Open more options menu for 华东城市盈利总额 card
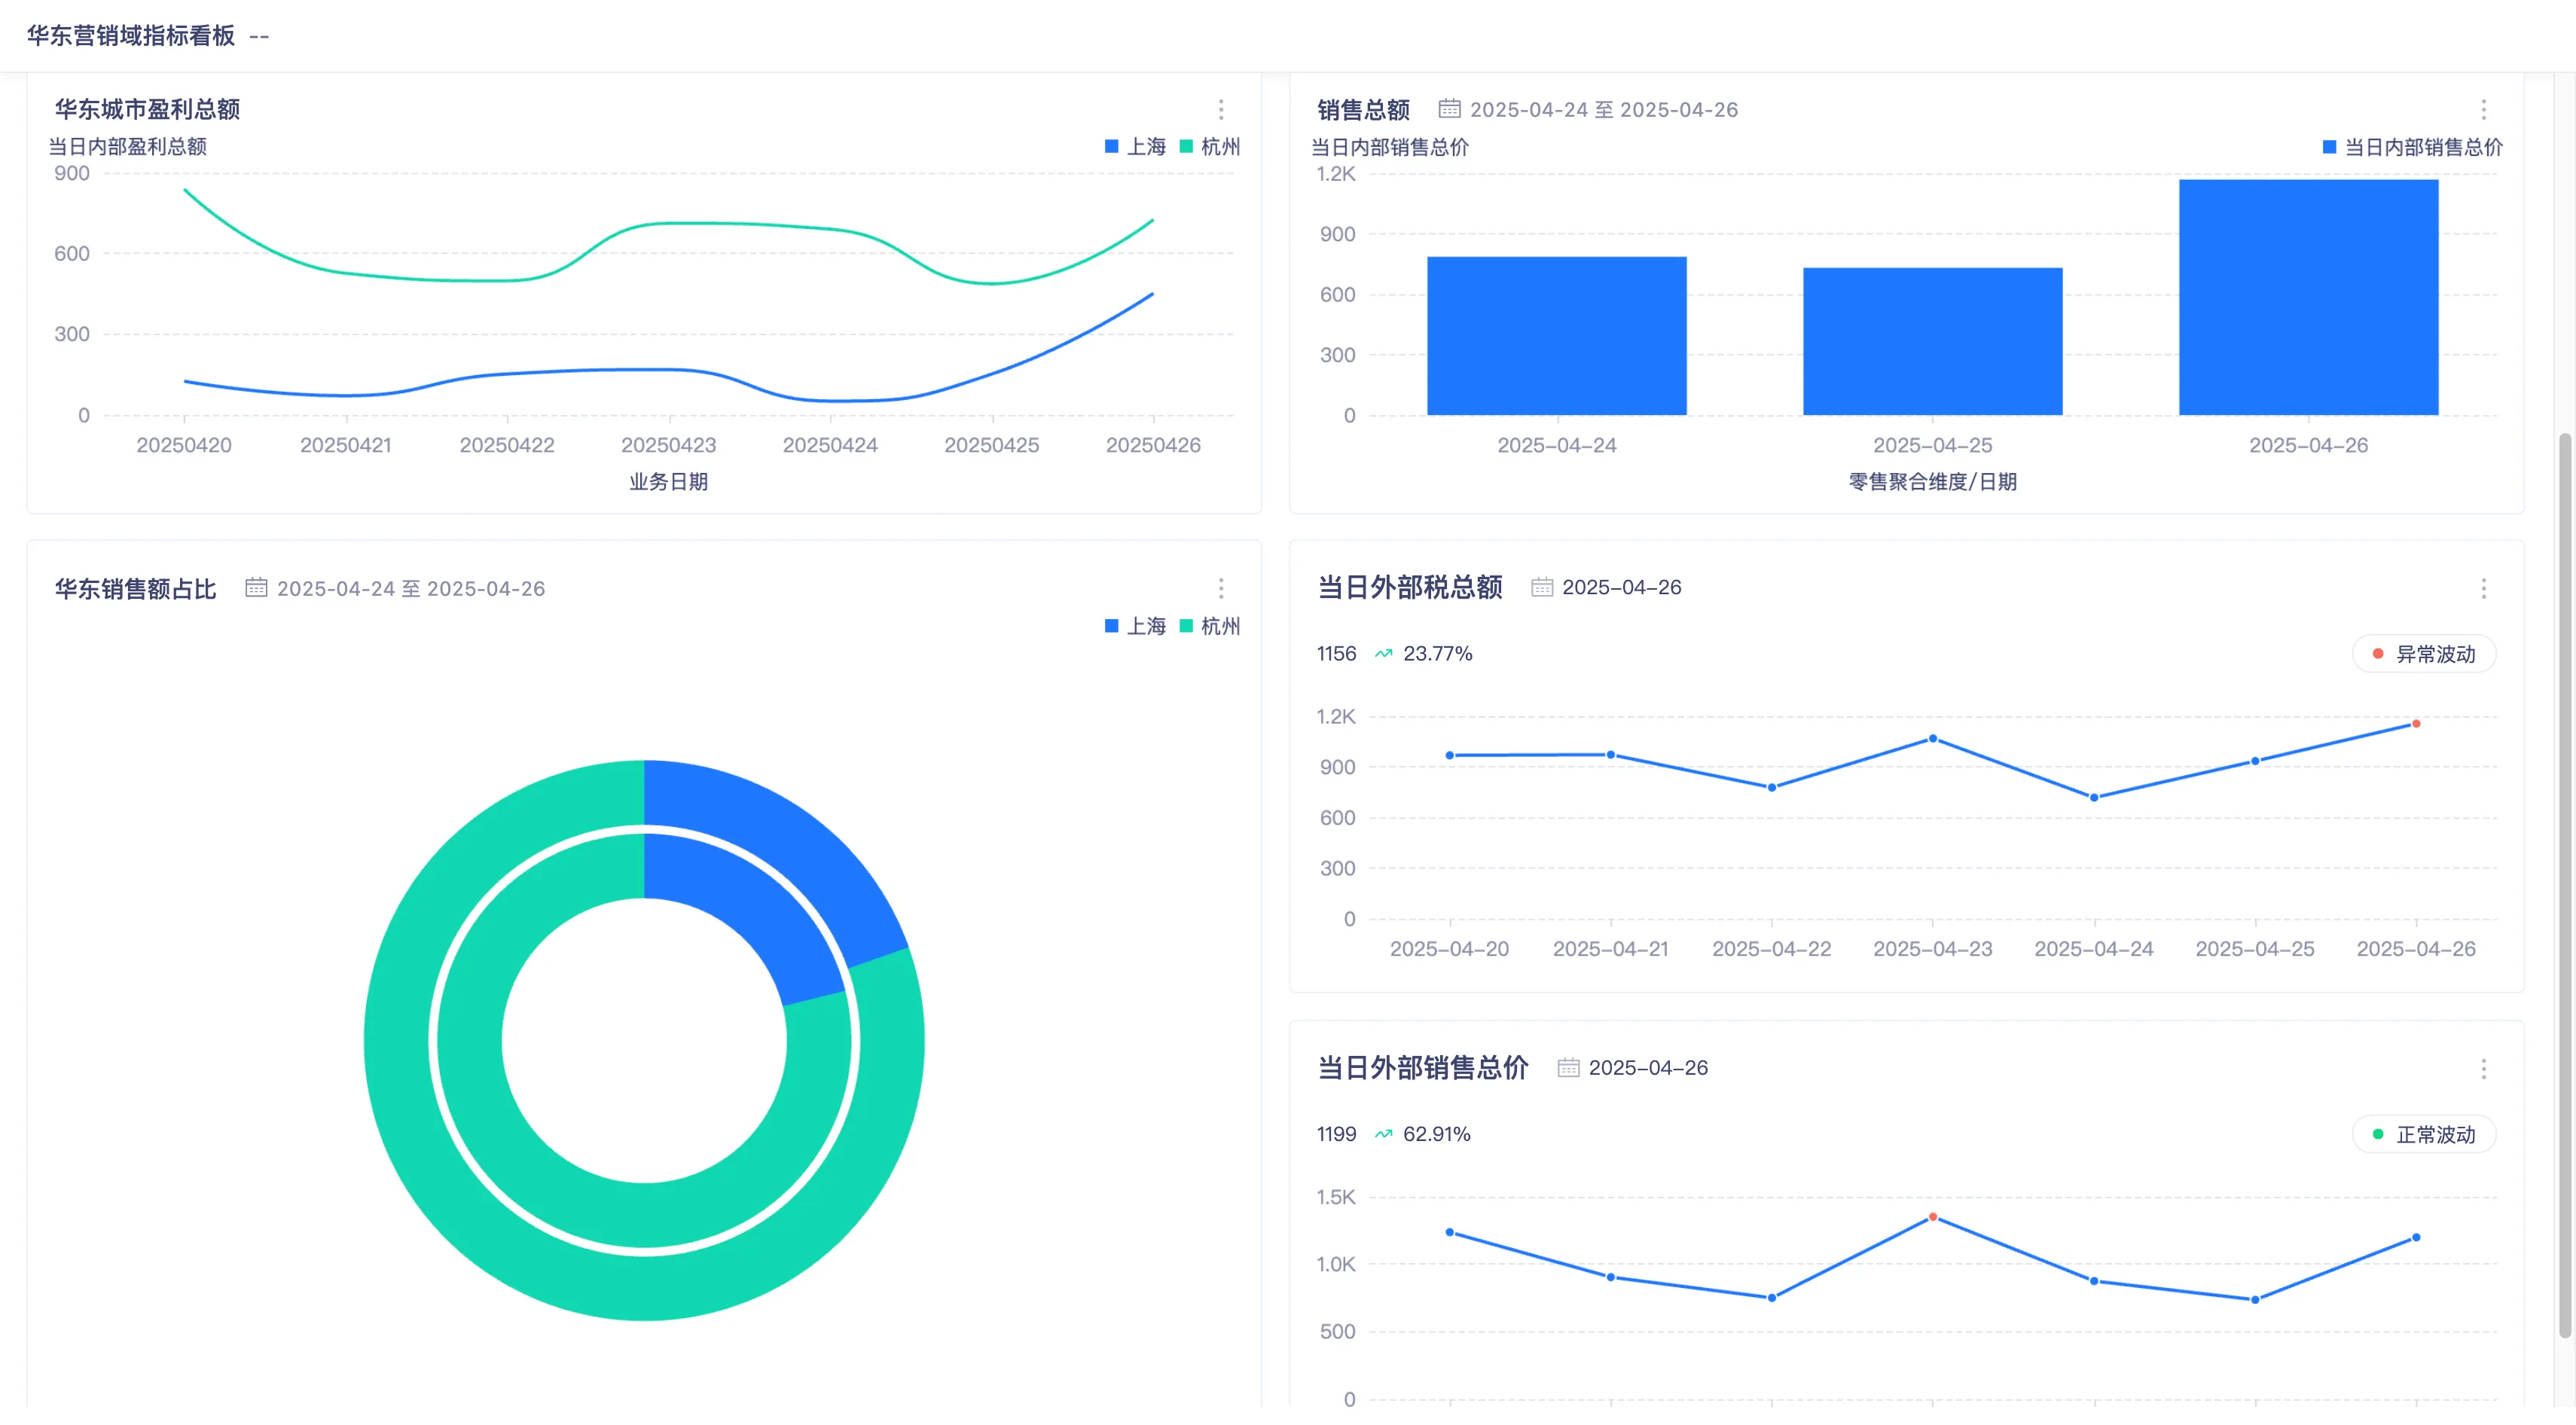The width and height of the screenshot is (2576, 1425). pyautogui.click(x=1221, y=110)
